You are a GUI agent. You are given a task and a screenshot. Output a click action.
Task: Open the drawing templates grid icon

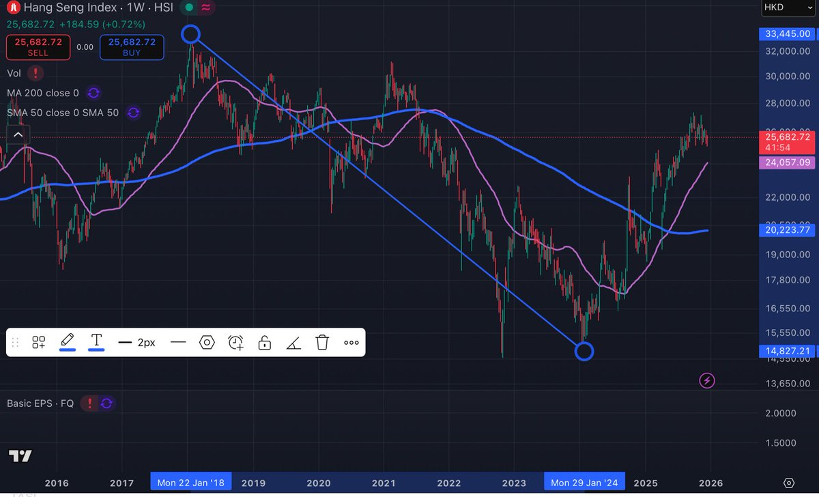39,343
